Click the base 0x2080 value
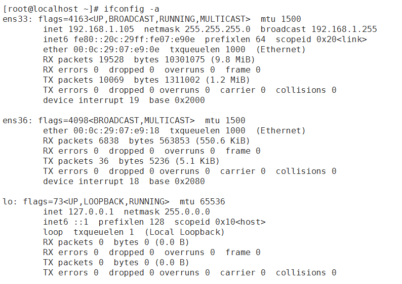This screenshot has height=284, width=402. [177, 181]
